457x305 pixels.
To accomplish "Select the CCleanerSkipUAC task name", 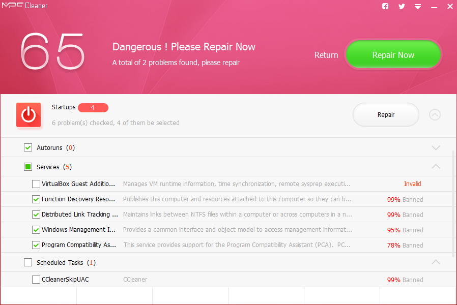I will pyautogui.click(x=65, y=280).
